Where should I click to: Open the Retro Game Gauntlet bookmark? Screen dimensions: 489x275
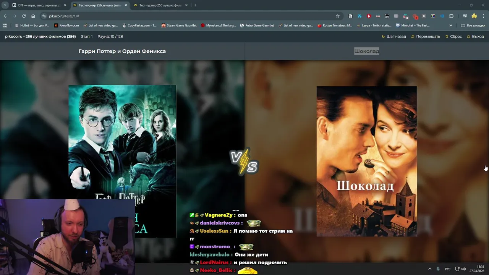click(x=257, y=26)
